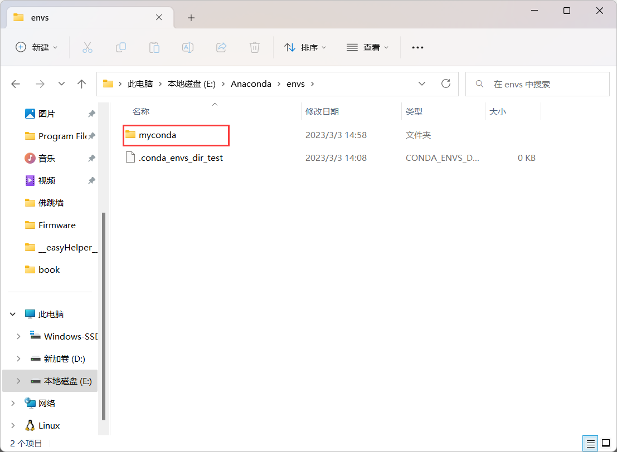Click the Rename icon in toolbar
The image size is (617, 452).
[x=188, y=47]
